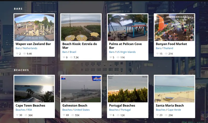Screen dimensions: 208x123
Task: Go to the Thailand country link
Action: [168, 48]
